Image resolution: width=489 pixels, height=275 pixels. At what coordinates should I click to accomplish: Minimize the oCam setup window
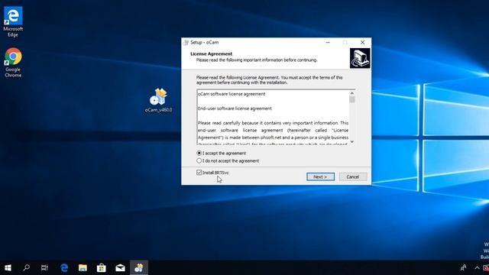tap(328, 43)
